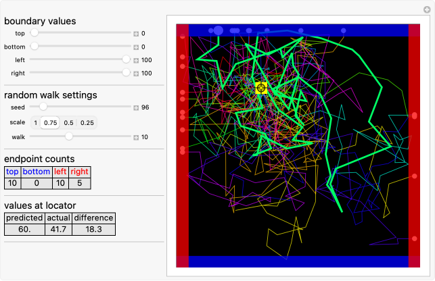Open the plus menu icon at top-right corner
435x281 pixels.
point(427,9)
